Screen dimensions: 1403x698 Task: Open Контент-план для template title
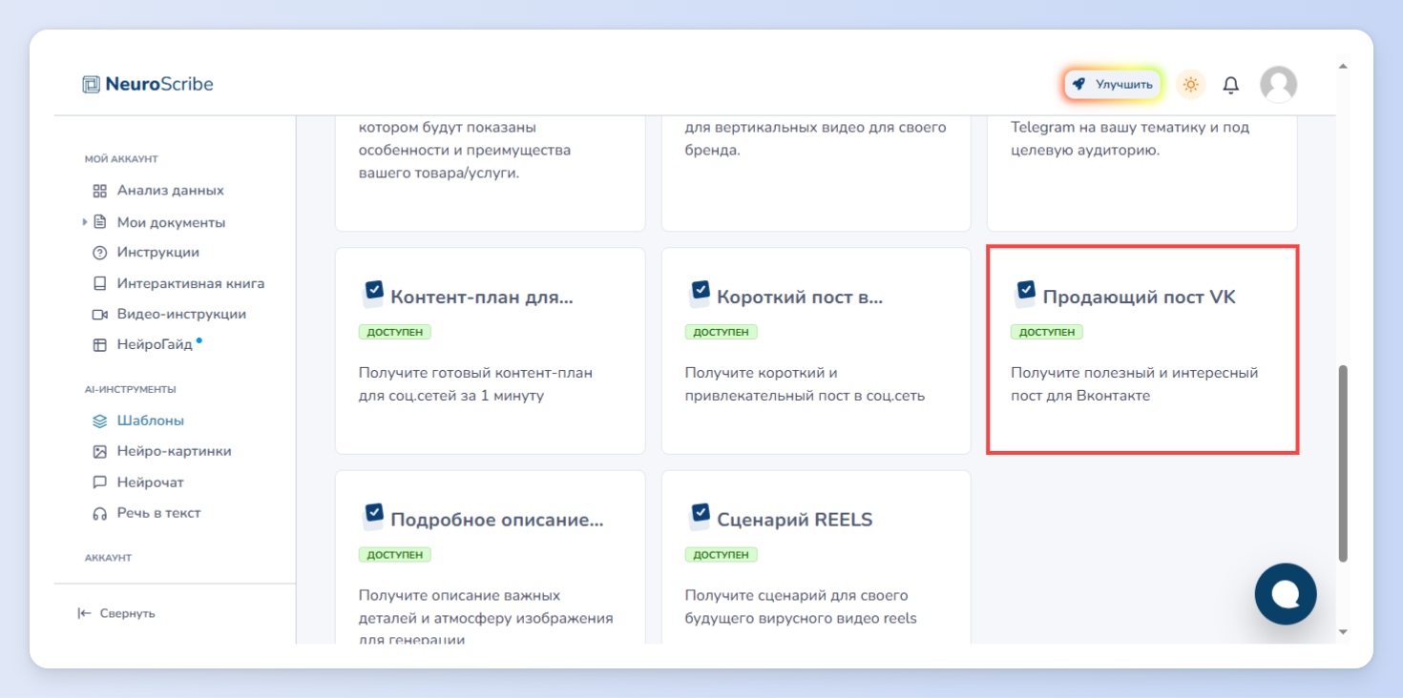(482, 297)
